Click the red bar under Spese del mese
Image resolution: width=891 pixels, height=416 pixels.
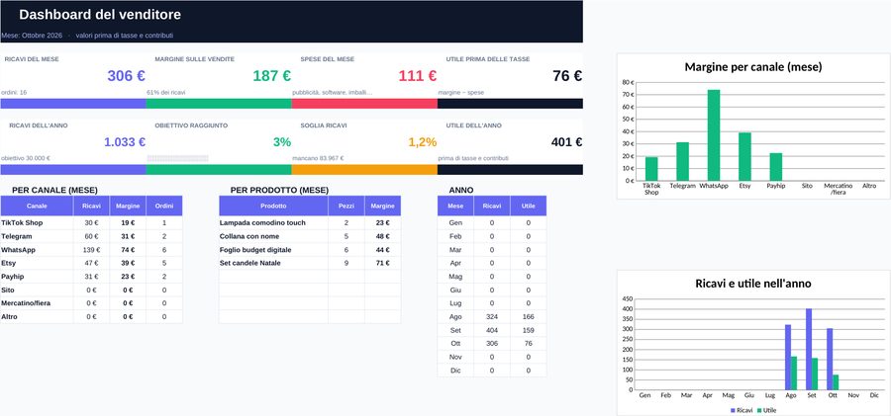364,104
